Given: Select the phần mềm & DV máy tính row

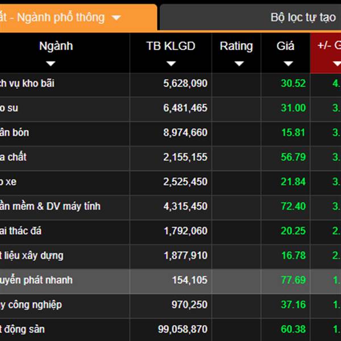Looking at the screenshot, I should coord(50,206).
